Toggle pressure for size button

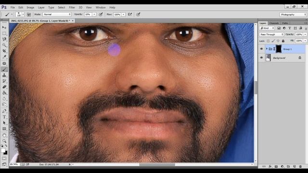[138, 14]
